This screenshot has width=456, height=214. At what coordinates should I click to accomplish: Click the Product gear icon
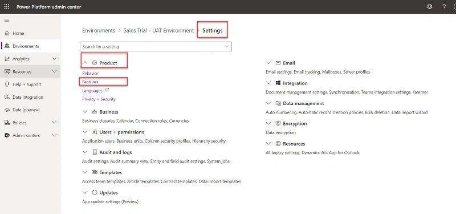[95, 63]
